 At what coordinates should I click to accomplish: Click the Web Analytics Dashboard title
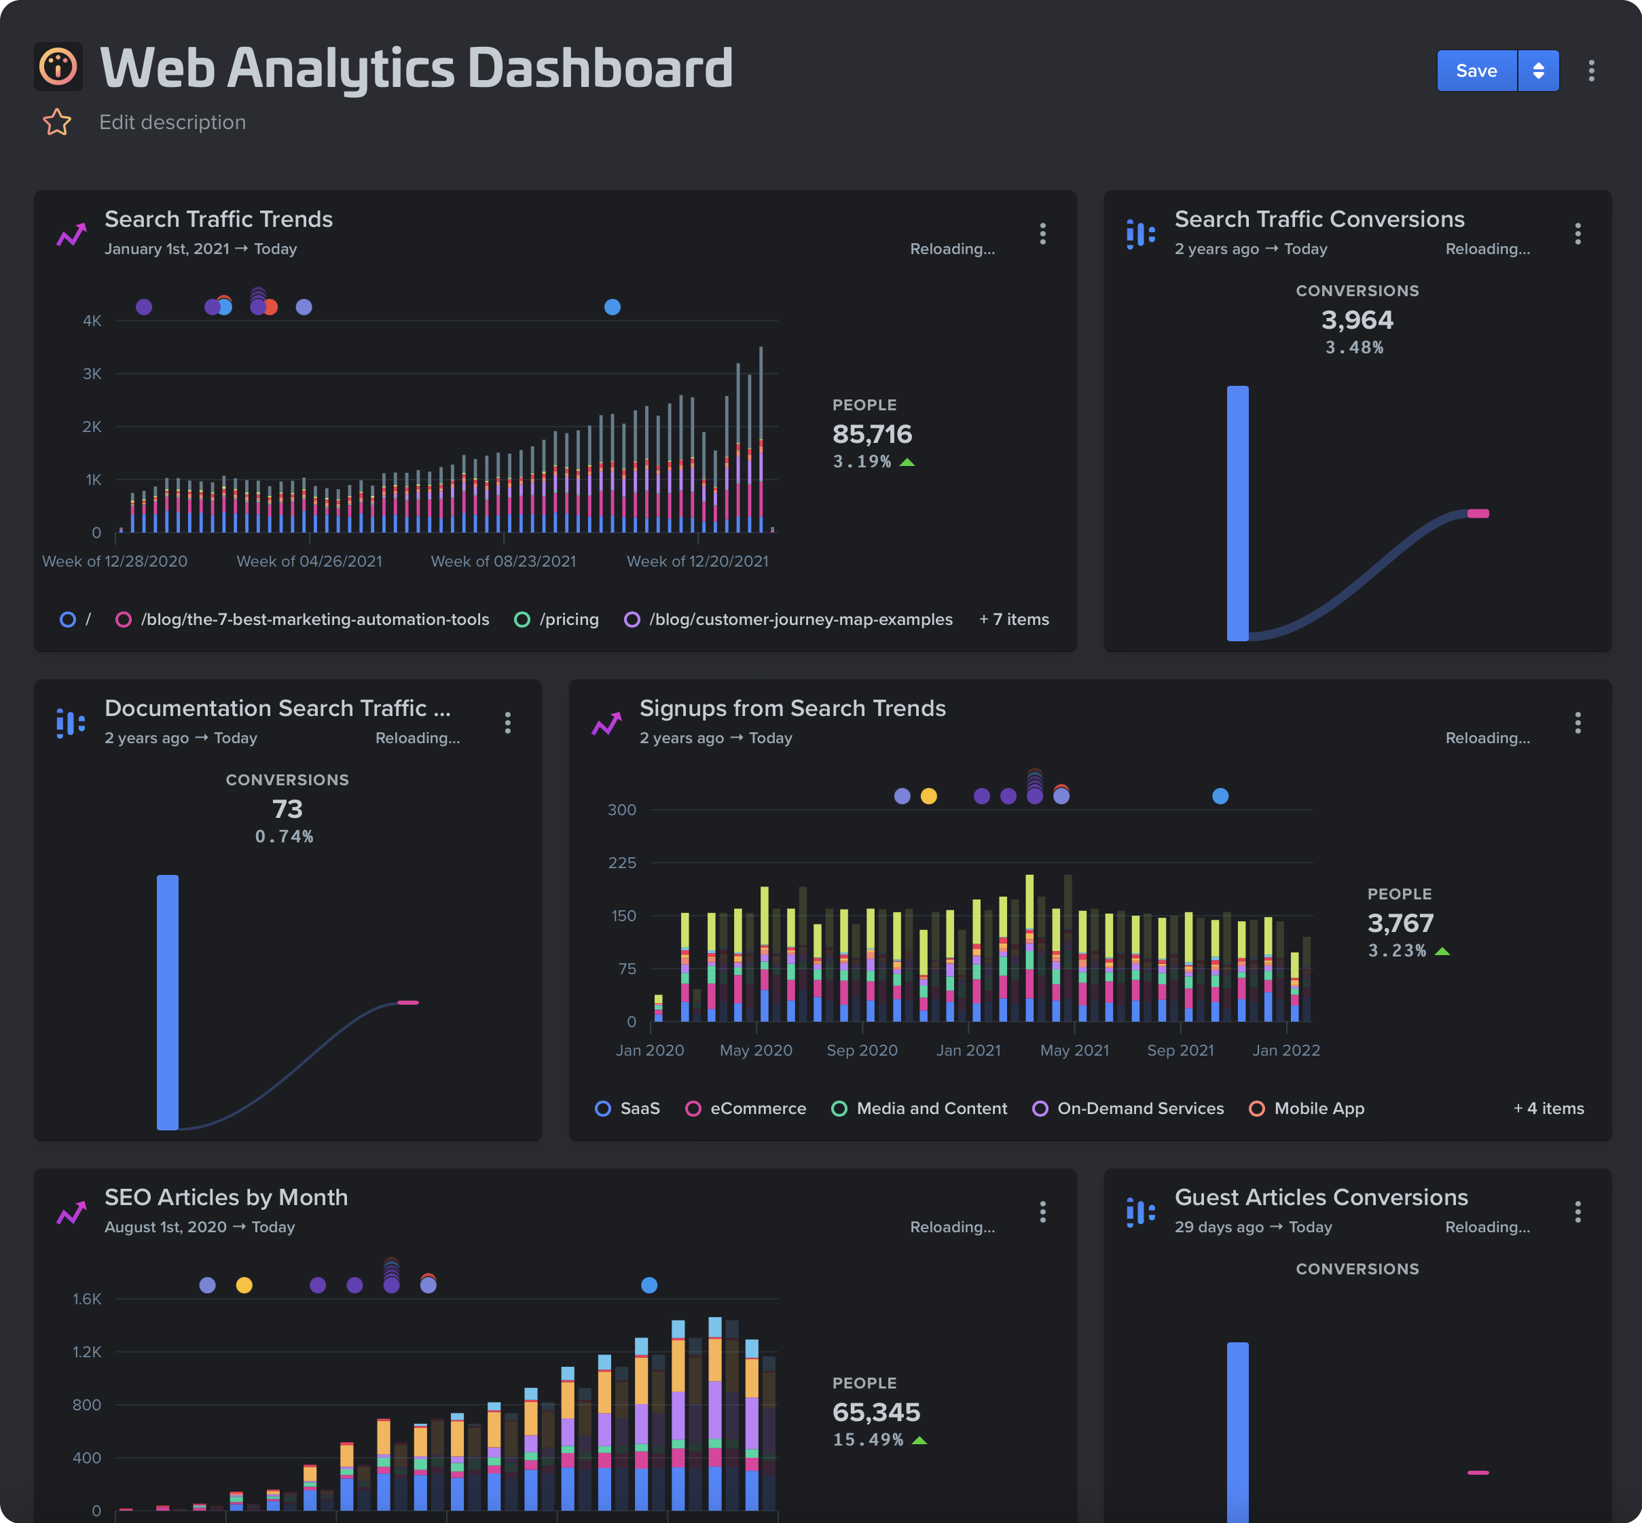coord(416,67)
